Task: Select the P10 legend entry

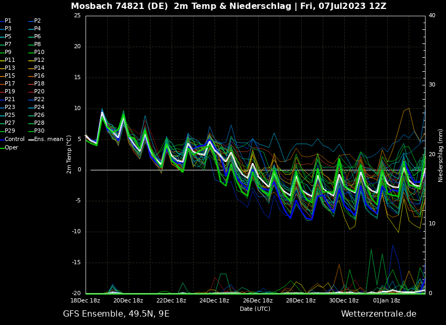Action: click(x=39, y=52)
